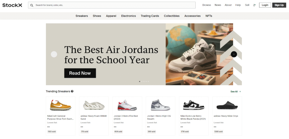Open the Electronics category dropdown
289x139 pixels.
point(128,16)
